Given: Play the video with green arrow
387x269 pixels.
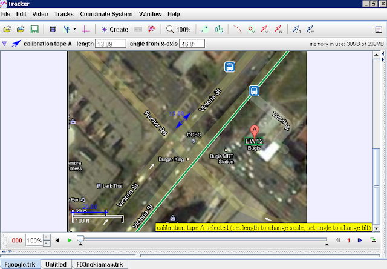Looking at the screenshot, I should pos(70,241).
